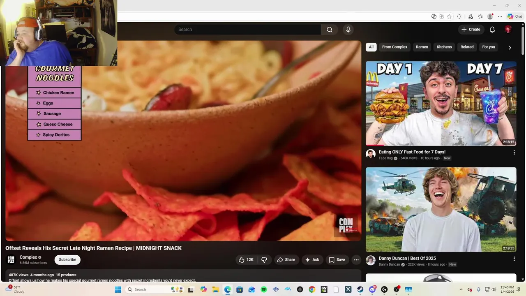Open Windows Start menu
This screenshot has height=296, width=526.
pyautogui.click(x=118, y=289)
